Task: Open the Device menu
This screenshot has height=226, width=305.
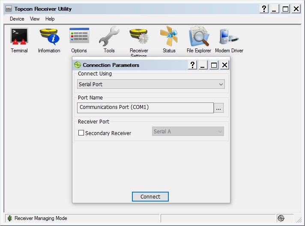Action: pyautogui.click(x=17, y=19)
